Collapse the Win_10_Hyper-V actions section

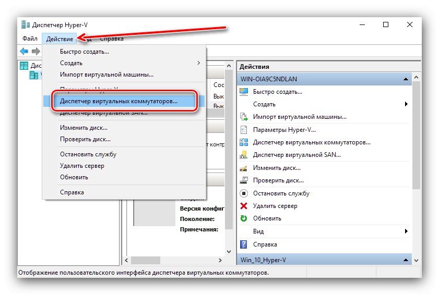(406, 260)
